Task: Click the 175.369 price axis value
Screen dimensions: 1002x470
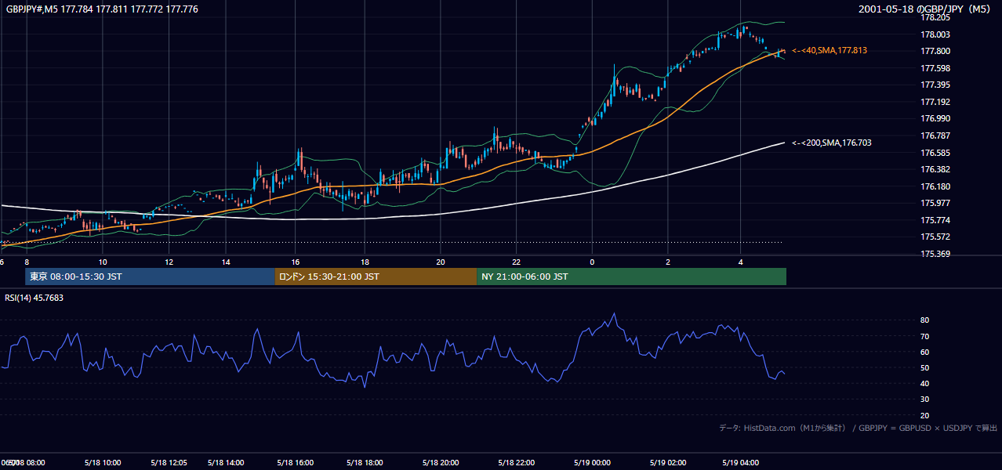Action: 935,254
